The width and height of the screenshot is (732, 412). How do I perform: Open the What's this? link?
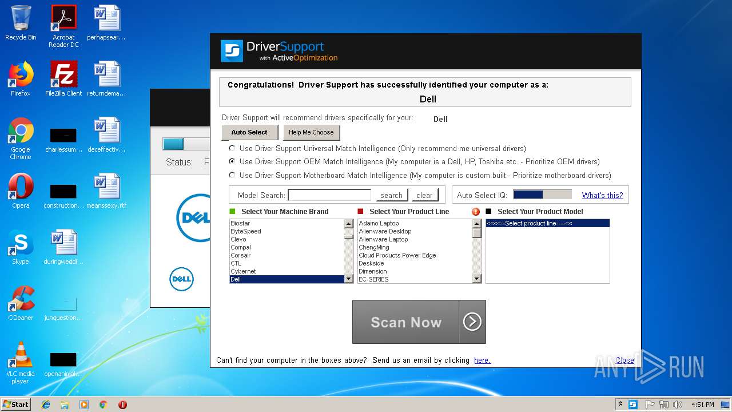[602, 195]
